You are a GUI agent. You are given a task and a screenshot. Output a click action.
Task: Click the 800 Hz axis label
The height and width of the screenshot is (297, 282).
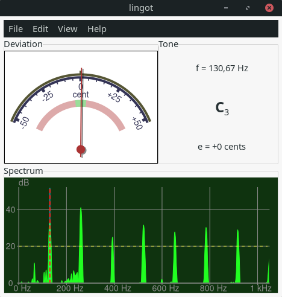coord(213,289)
